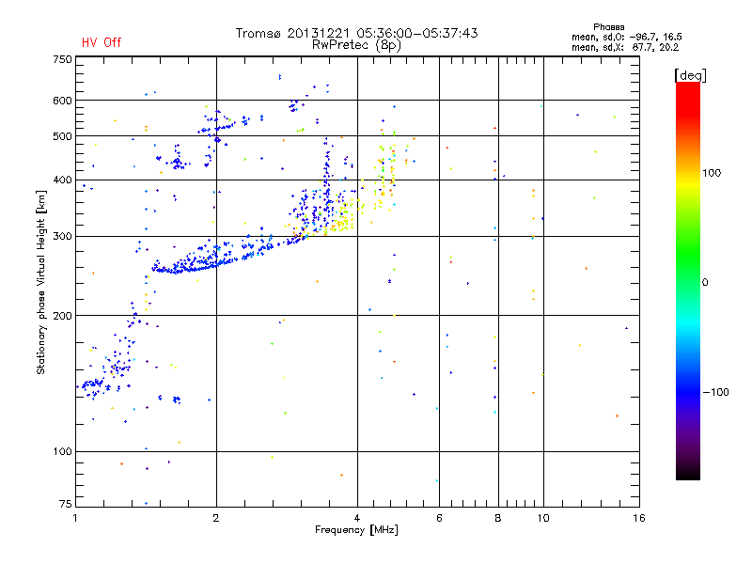Click the '16' frequency axis tick label
Viewport: 752px width, 564px height.
click(x=639, y=518)
